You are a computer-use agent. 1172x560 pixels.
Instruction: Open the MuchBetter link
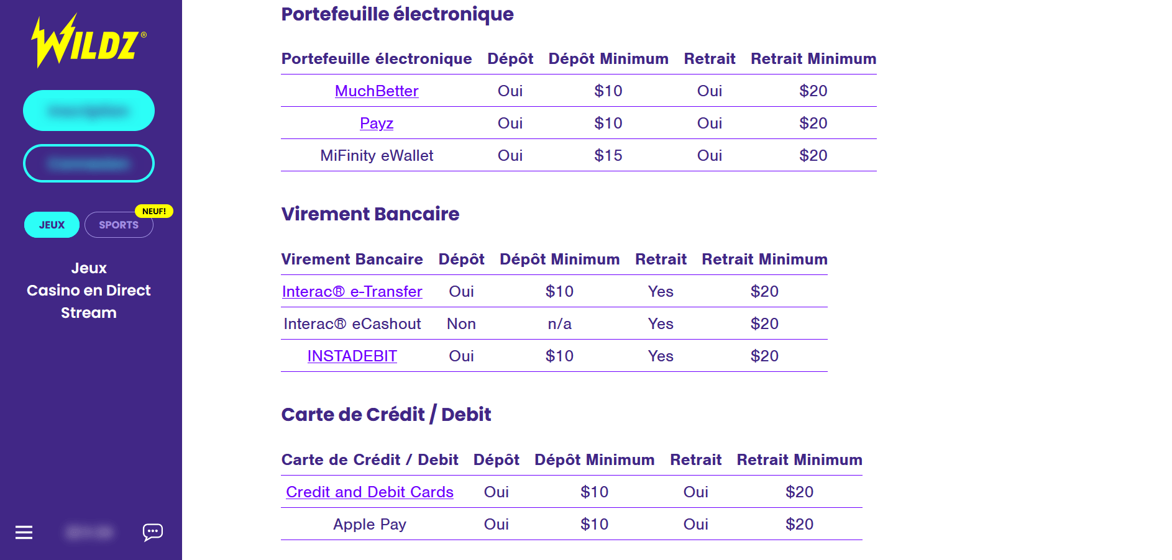[x=377, y=91]
